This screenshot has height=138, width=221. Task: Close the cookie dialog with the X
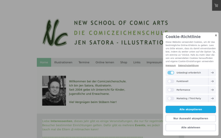(216, 35)
